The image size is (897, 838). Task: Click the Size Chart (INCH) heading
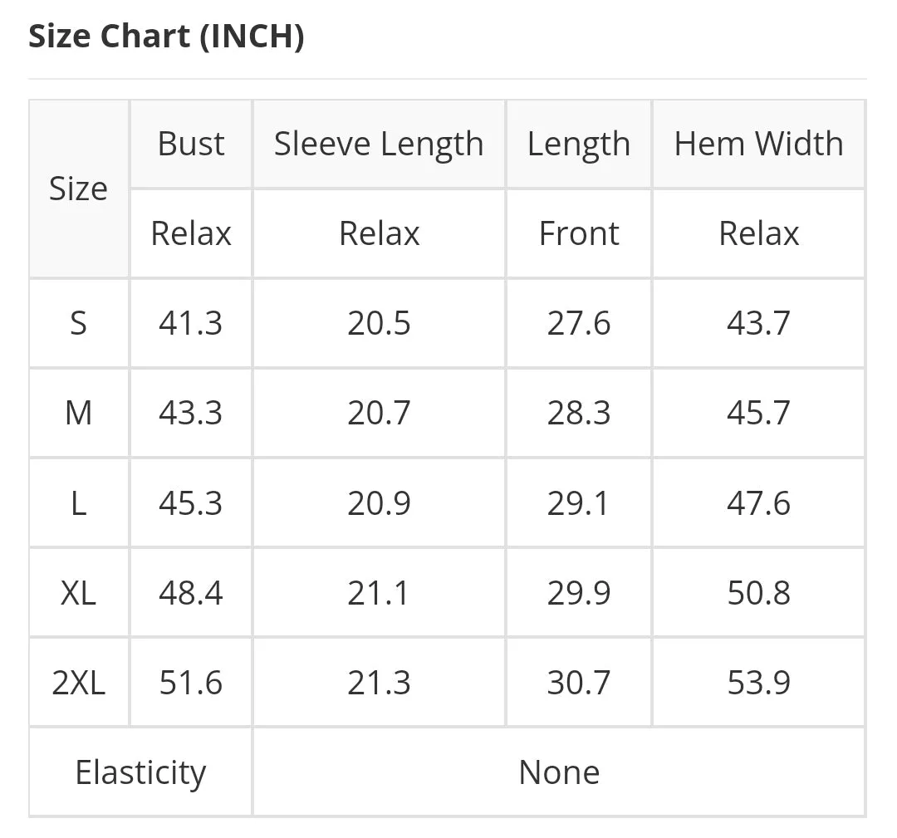tap(166, 37)
